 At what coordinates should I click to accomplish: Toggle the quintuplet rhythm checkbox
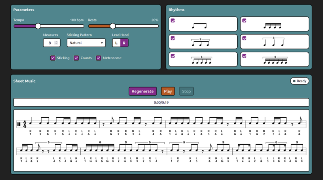pyautogui.click(x=173, y=56)
